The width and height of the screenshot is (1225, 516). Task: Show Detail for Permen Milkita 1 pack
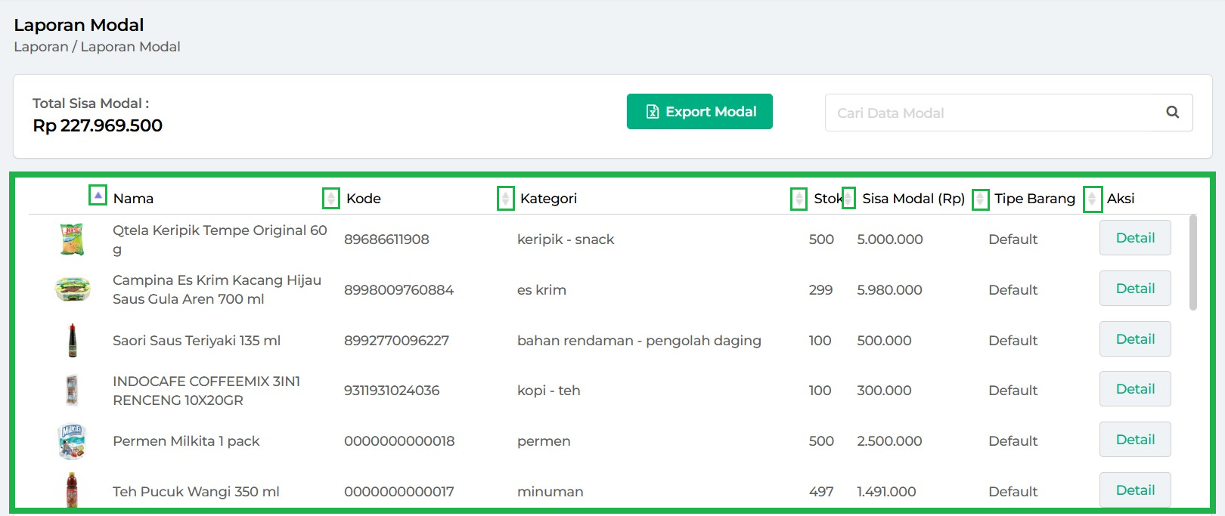(x=1134, y=440)
